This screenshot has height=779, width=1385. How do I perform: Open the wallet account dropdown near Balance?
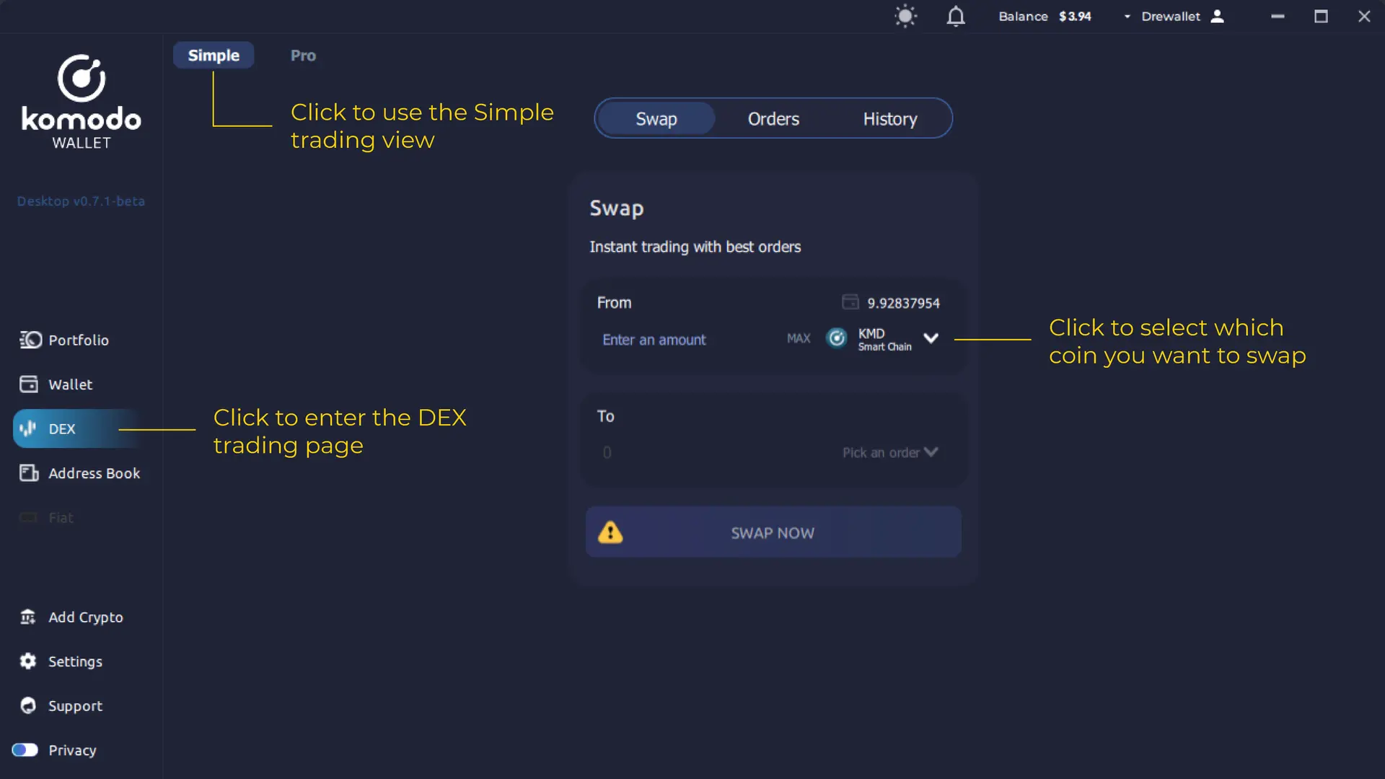tap(1125, 16)
